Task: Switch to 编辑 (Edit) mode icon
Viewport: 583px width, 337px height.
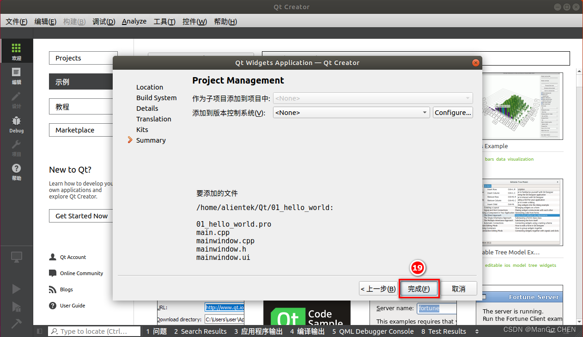Action: [x=16, y=75]
